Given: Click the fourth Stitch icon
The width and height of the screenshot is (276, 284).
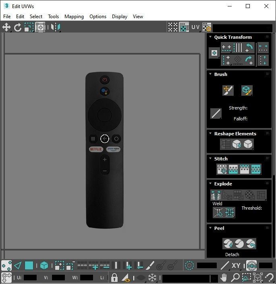Looking at the screenshot, I should pos(256,169).
